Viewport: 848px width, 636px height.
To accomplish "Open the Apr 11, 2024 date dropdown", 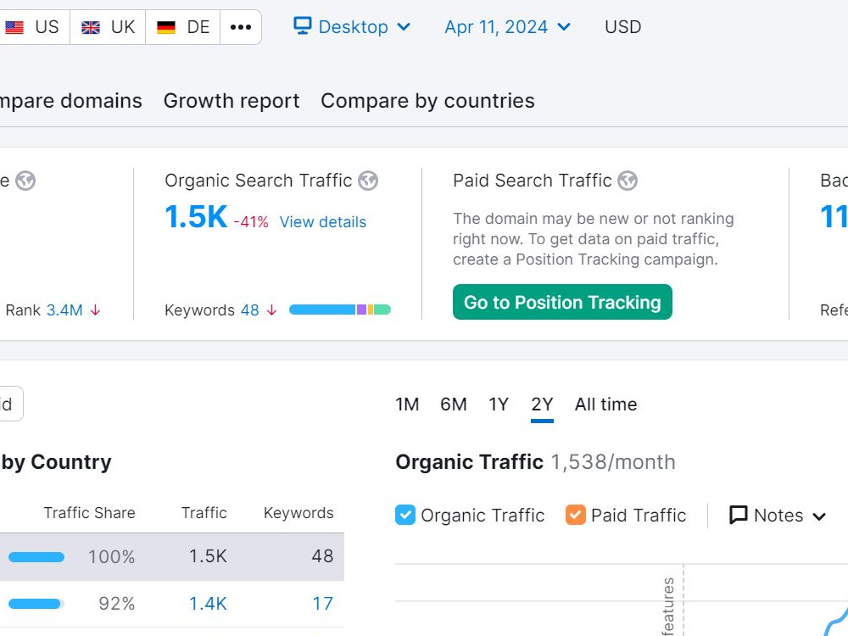I will coord(507,26).
